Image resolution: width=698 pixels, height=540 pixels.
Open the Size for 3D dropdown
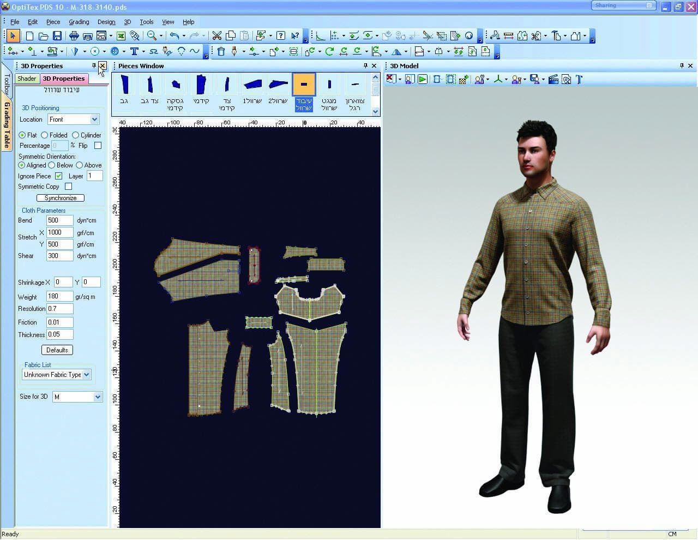coord(77,397)
